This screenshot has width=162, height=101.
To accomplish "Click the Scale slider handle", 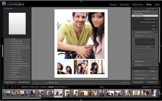I will point(143,53).
